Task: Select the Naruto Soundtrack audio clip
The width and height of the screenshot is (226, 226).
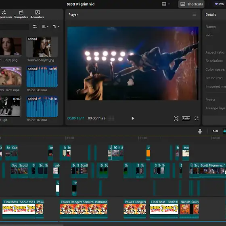Action: coord(189,209)
